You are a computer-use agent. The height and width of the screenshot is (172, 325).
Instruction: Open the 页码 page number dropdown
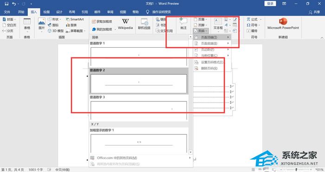tap(201, 31)
